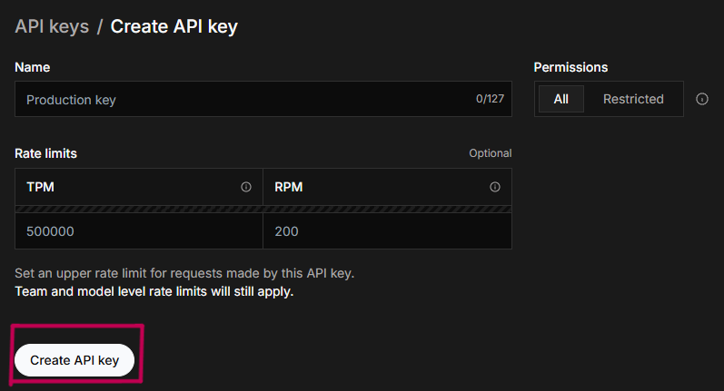Select the All permissions option

click(561, 99)
